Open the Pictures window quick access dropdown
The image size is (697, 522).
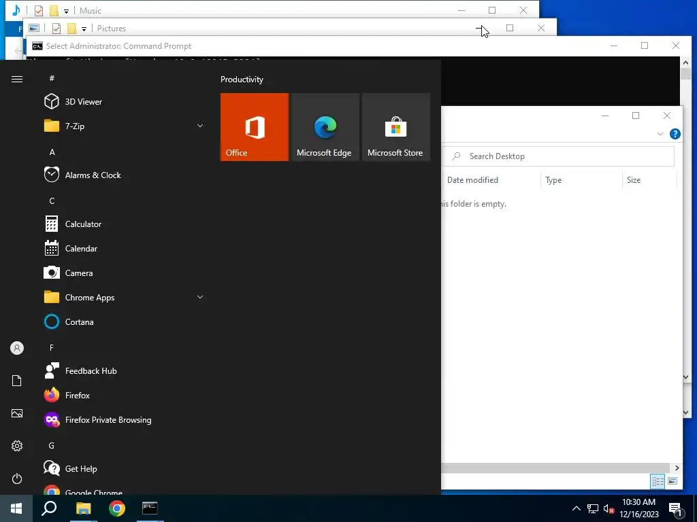coord(84,29)
